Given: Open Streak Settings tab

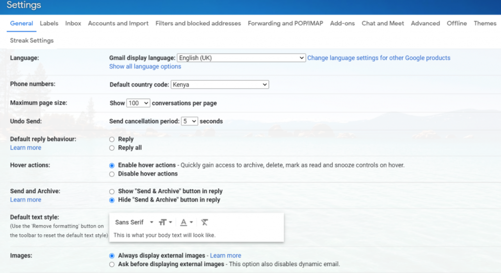Looking at the screenshot, I should click(x=32, y=41).
